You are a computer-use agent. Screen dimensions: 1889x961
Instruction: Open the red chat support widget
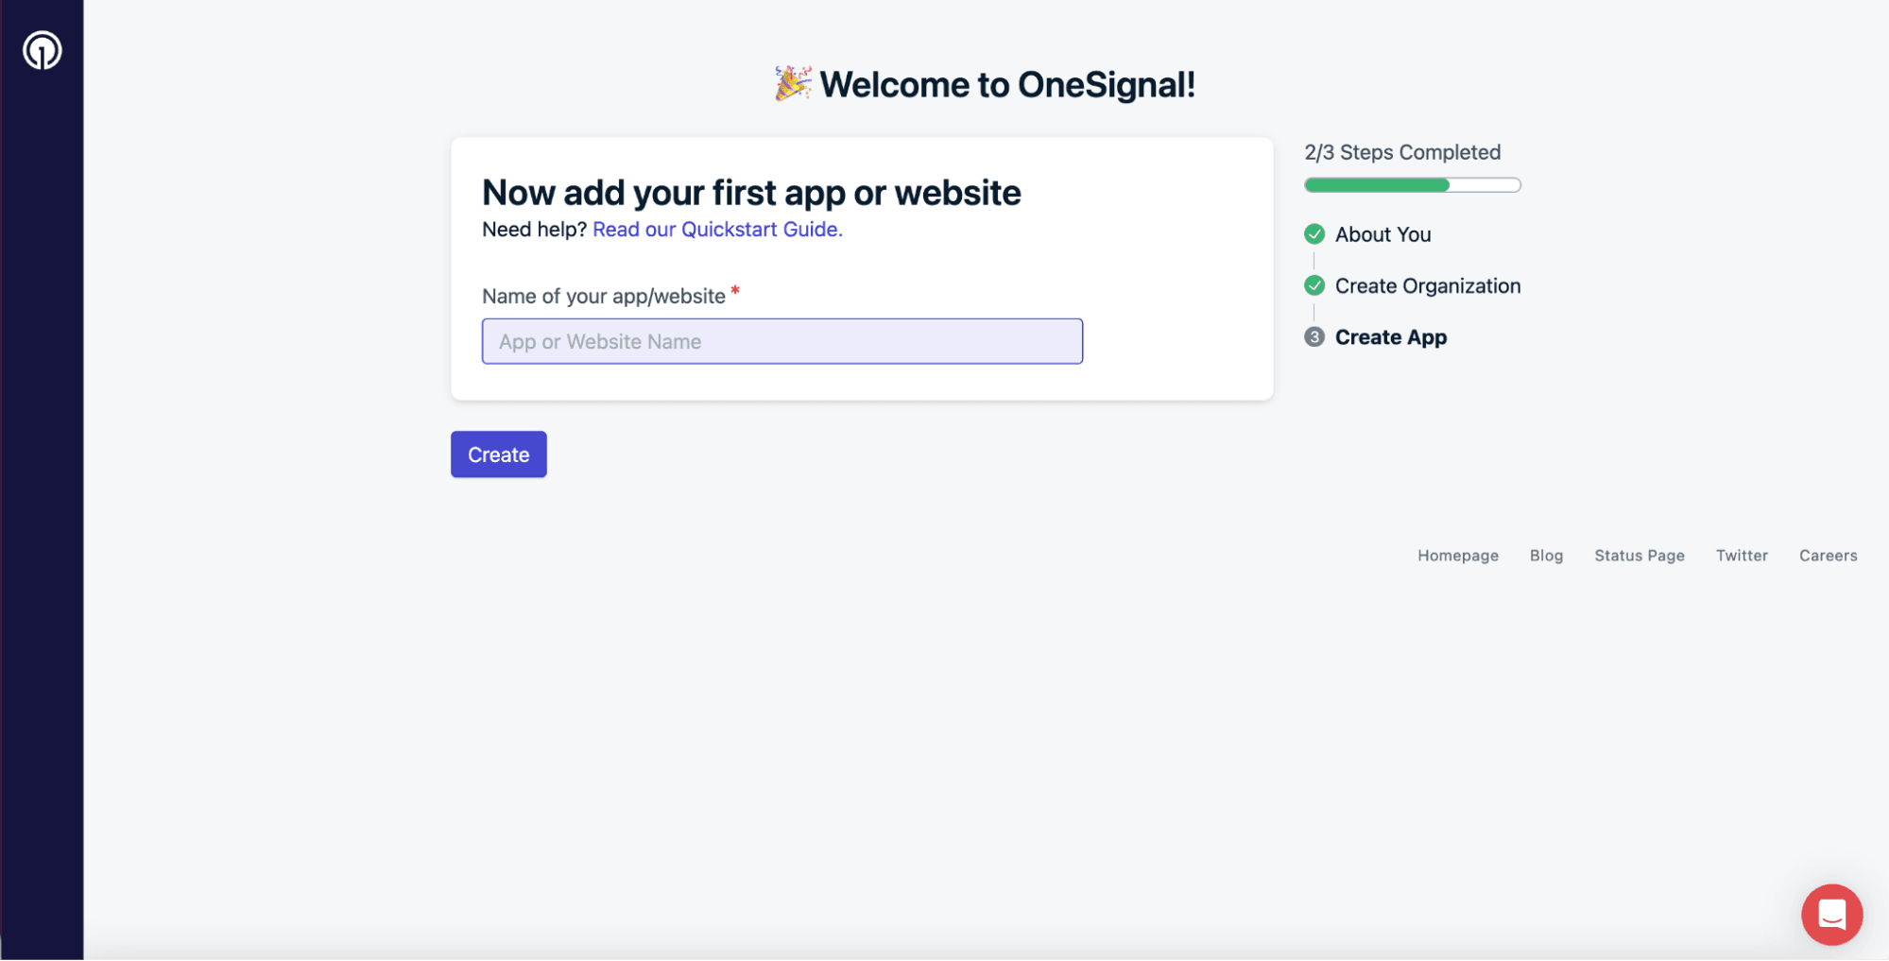[x=1830, y=914]
